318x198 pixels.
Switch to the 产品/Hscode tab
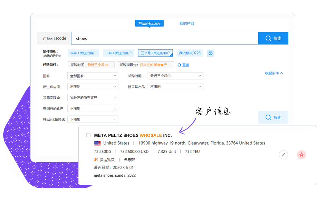point(149,23)
